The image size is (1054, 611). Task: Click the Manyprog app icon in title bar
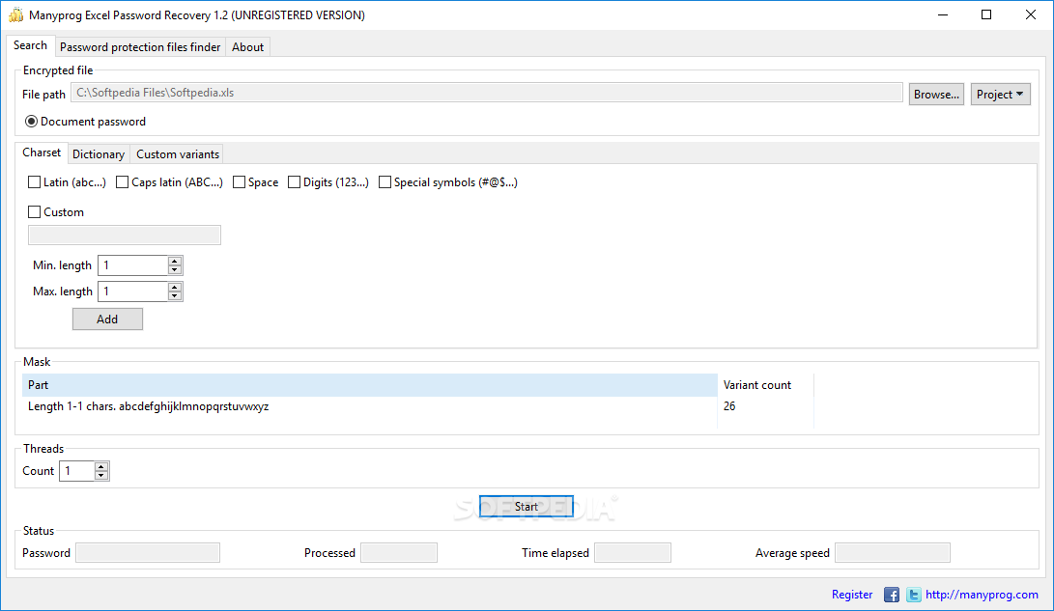click(x=16, y=14)
